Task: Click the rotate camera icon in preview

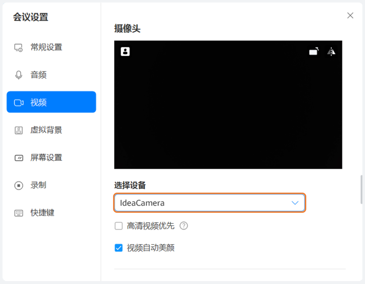Action: 313,52
